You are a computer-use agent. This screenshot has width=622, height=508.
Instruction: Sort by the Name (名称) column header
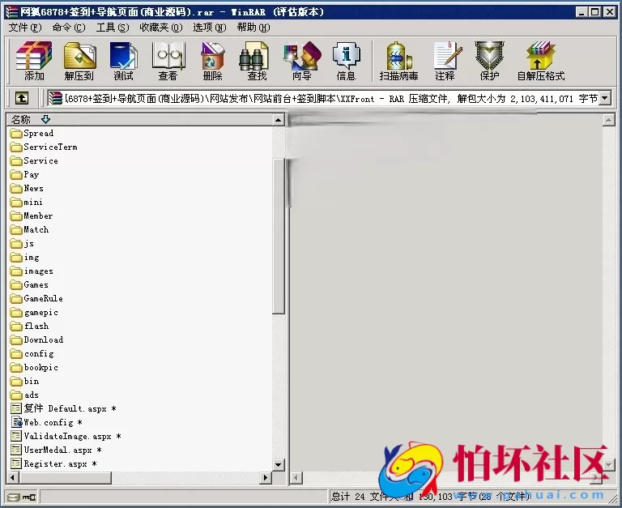tap(139, 119)
